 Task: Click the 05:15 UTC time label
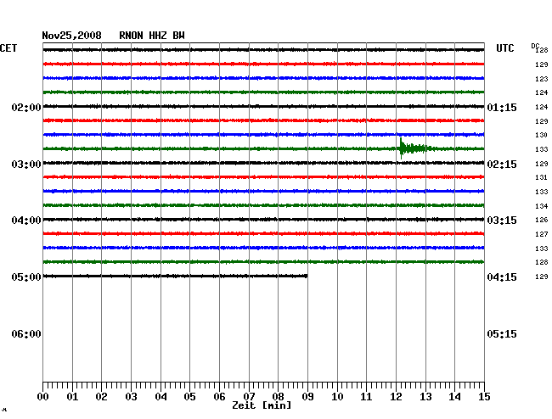point(502,333)
